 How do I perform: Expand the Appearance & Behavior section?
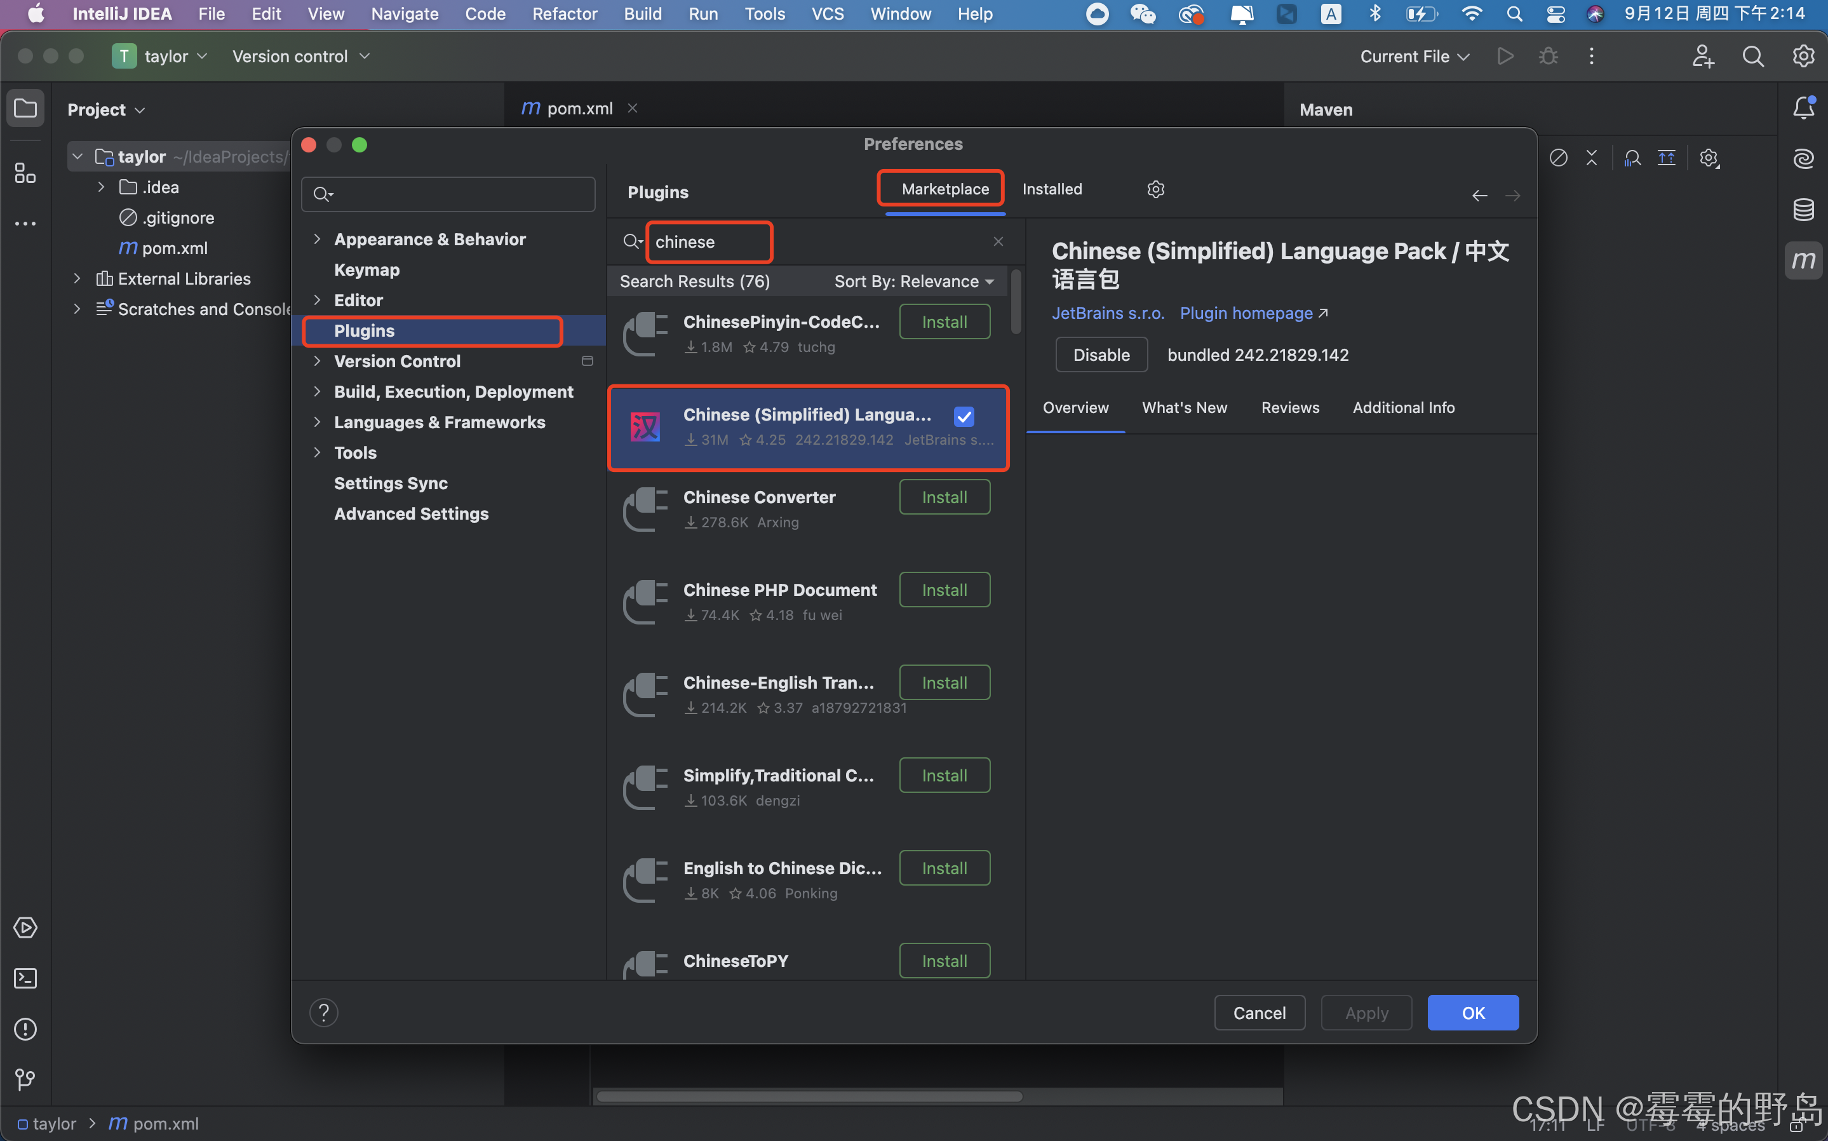click(x=317, y=238)
